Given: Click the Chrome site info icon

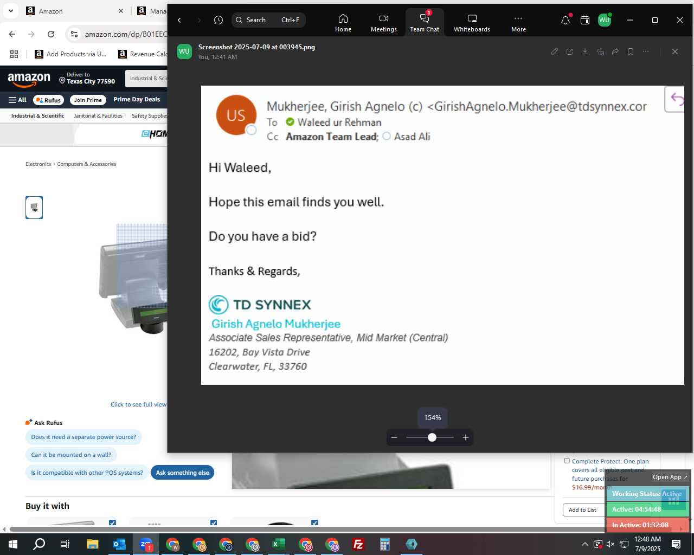Looking at the screenshot, I should (74, 34).
